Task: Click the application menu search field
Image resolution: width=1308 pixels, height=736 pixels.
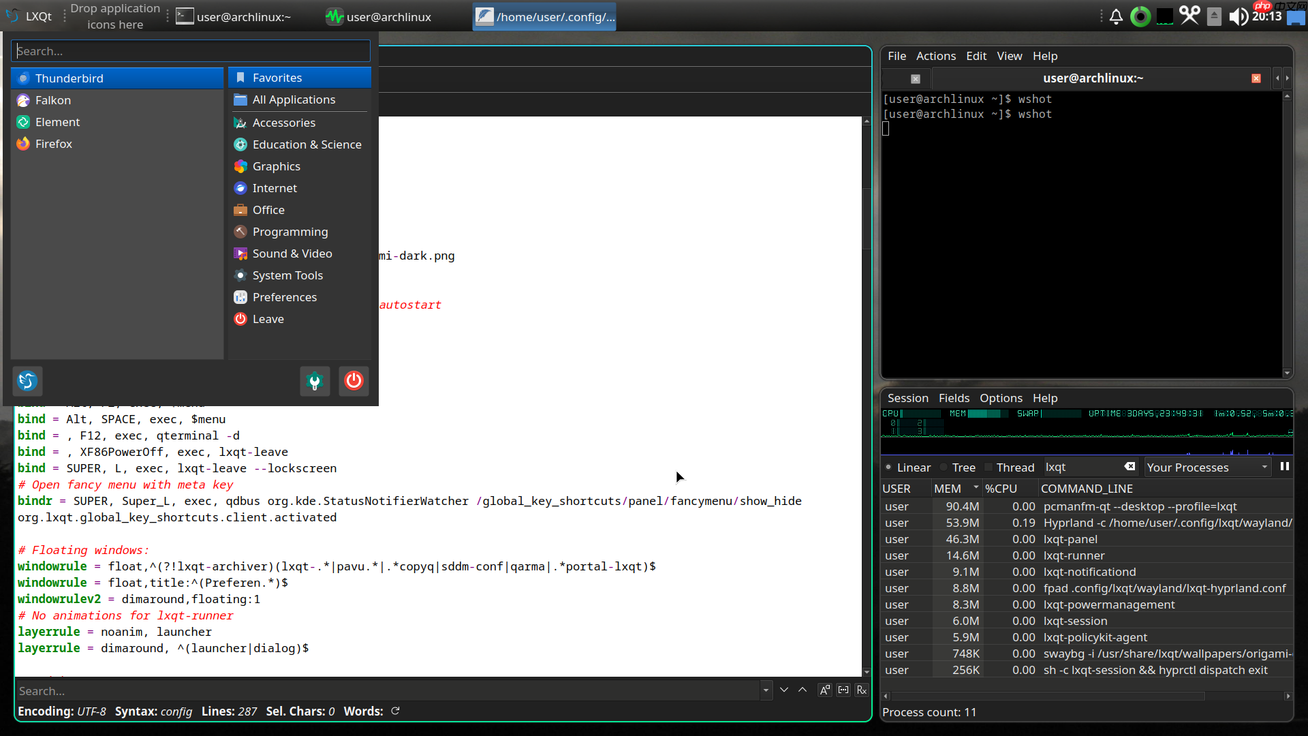Action: [x=191, y=51]
